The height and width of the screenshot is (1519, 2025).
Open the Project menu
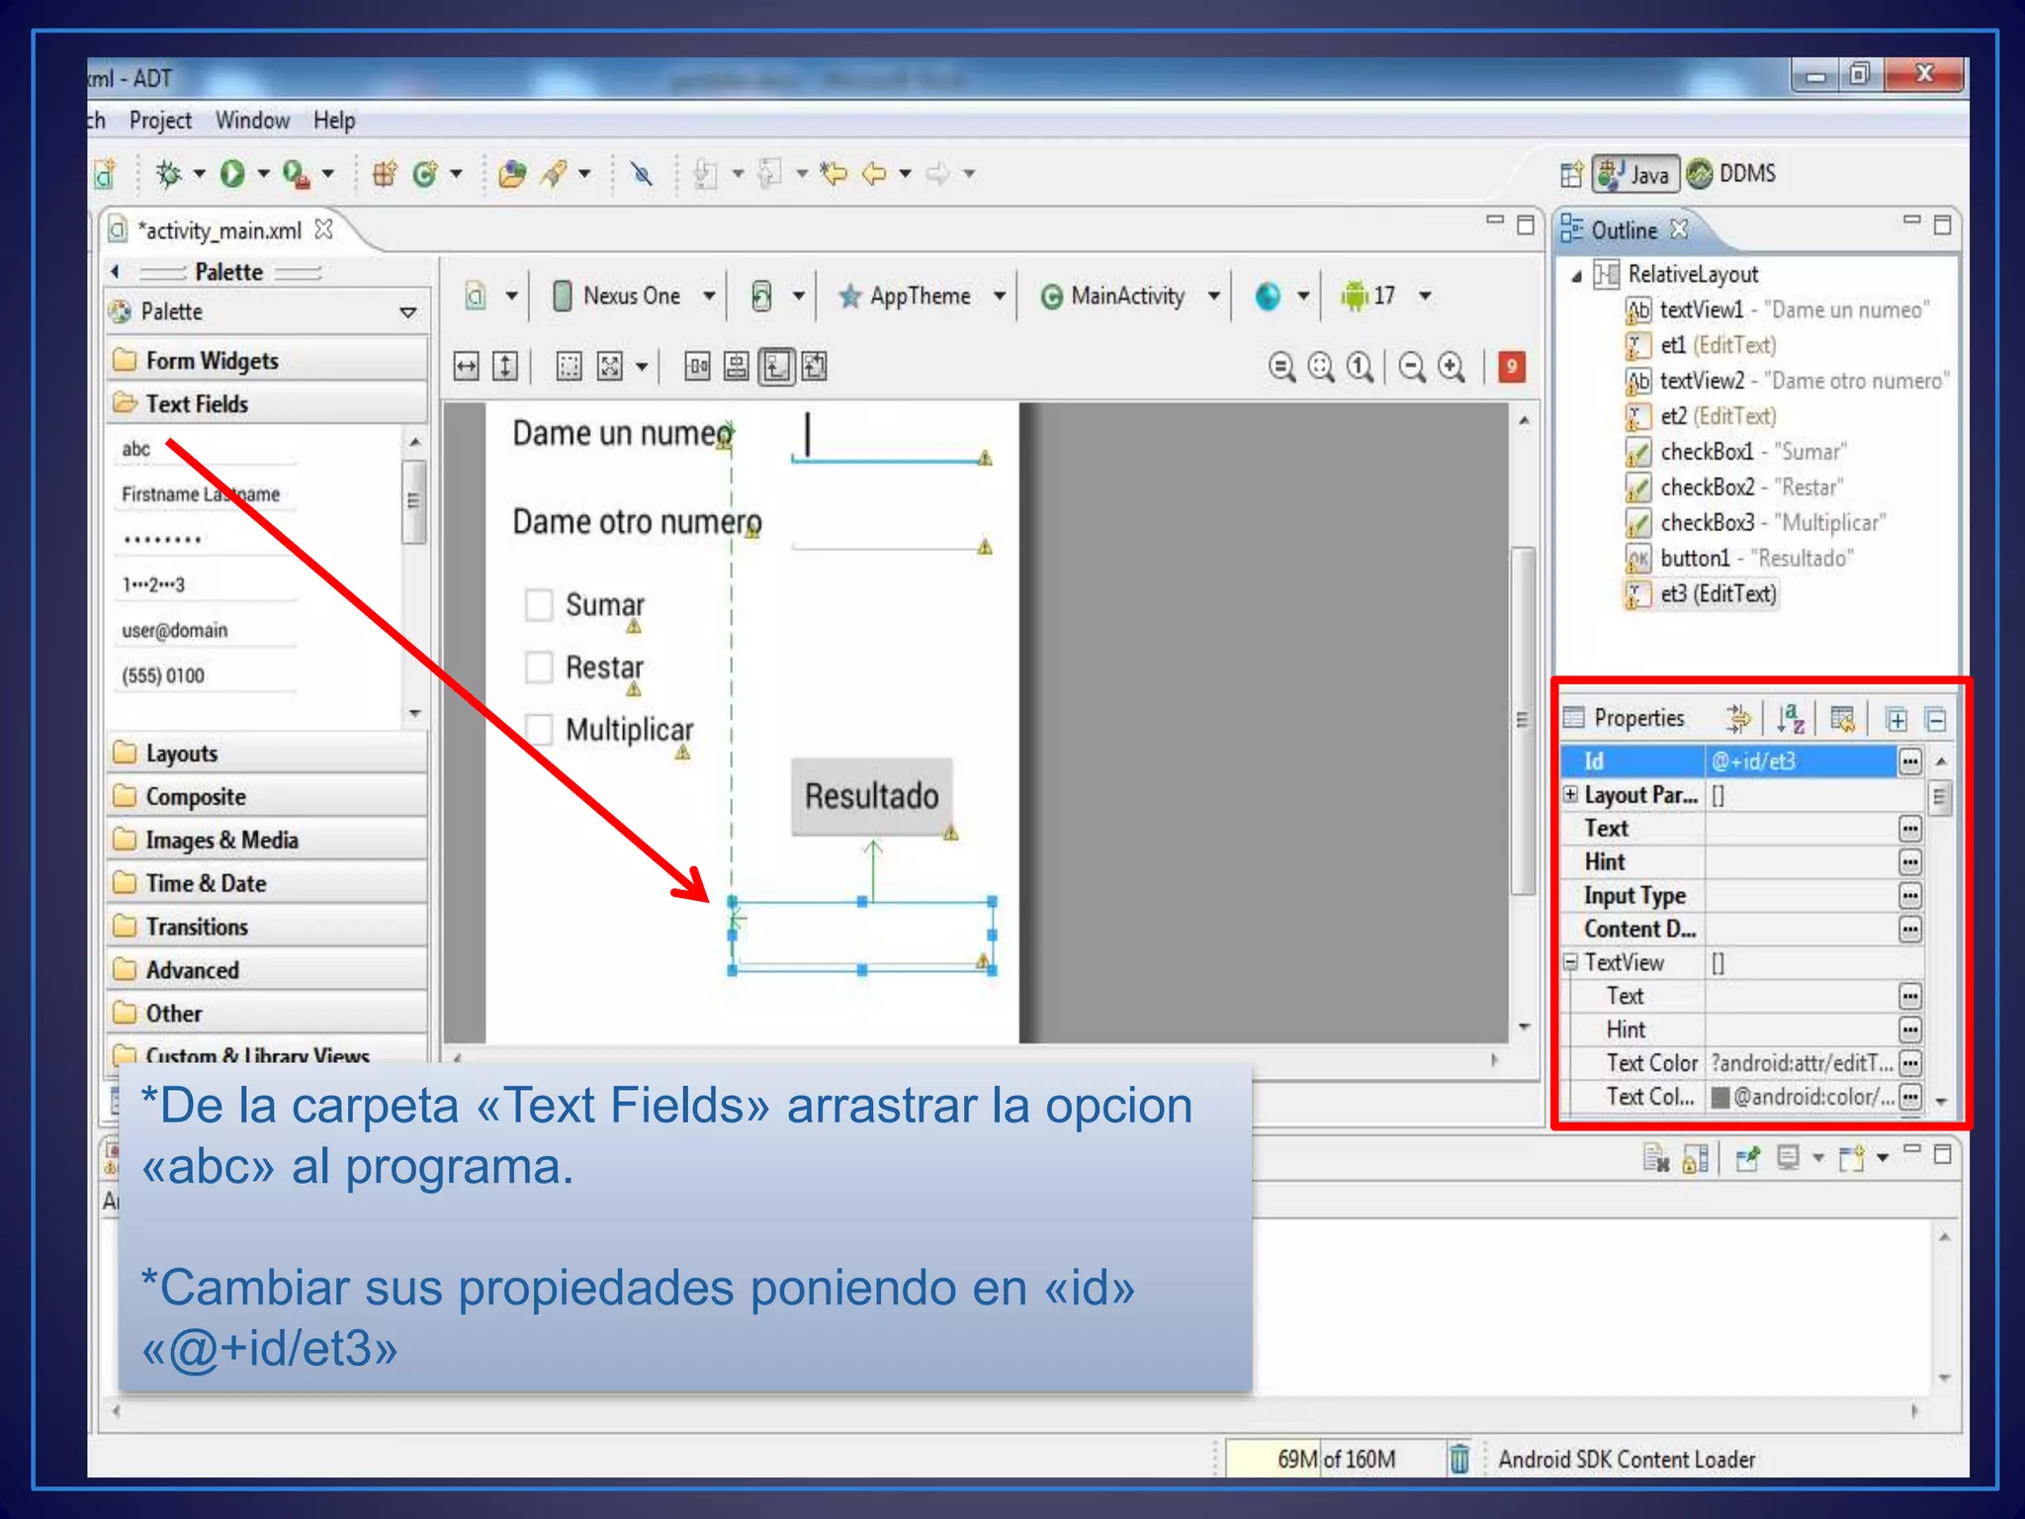tap(160, 121)
